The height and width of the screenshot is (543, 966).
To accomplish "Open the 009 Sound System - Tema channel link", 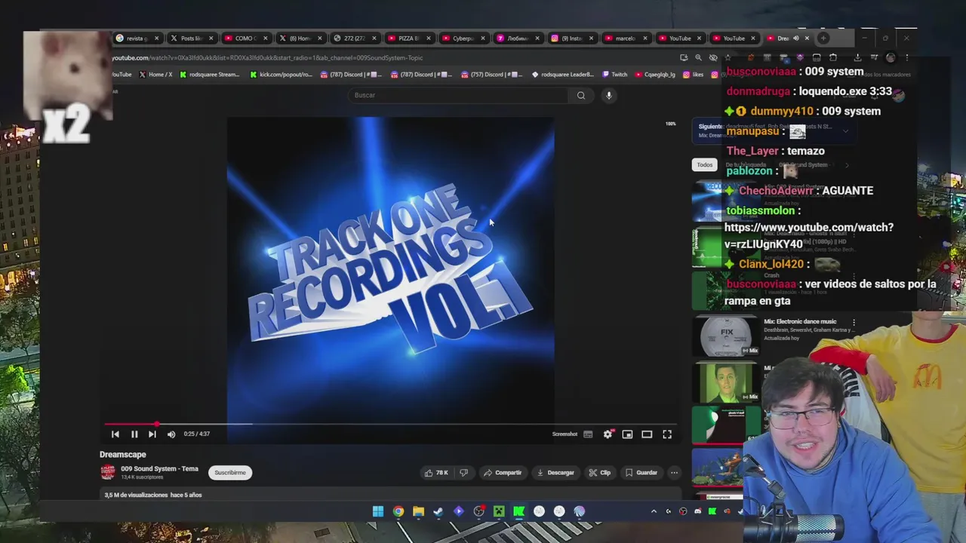I will (159, 468).
